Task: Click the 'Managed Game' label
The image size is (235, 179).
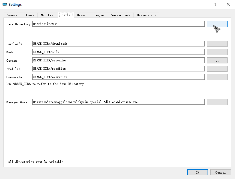Action: point(17,102)
